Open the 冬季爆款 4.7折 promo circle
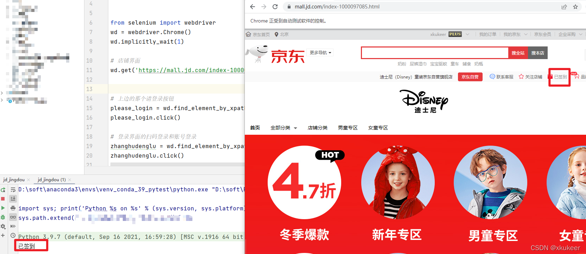The width and height of the screenshot is (586, 254). (305, 183)
